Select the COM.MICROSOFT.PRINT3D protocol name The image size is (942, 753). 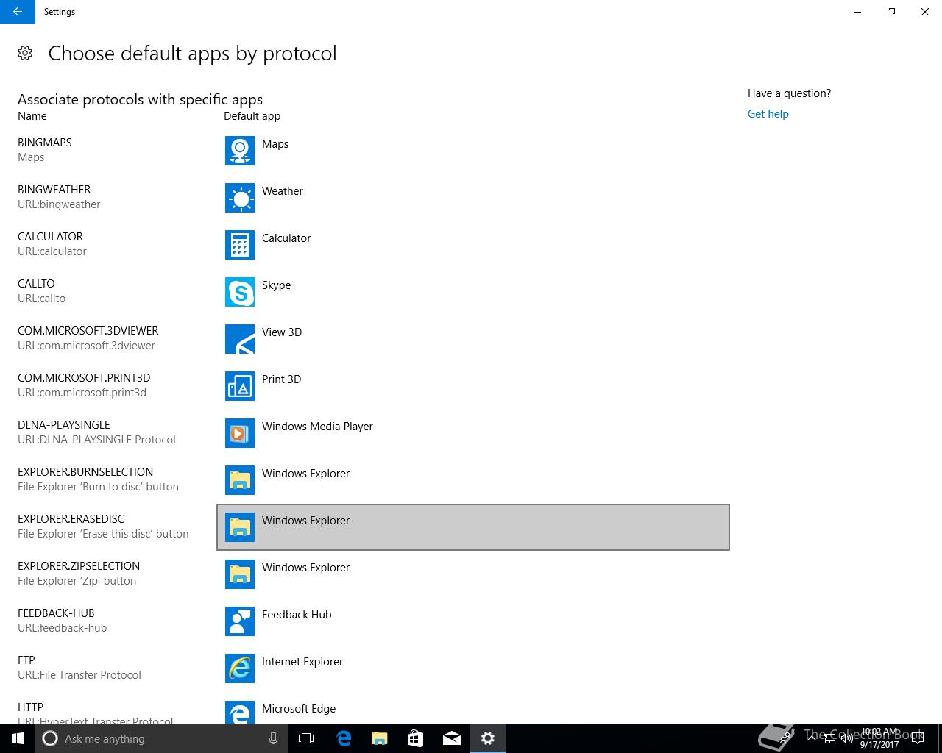pyautogui.click(x=84, y=378)
